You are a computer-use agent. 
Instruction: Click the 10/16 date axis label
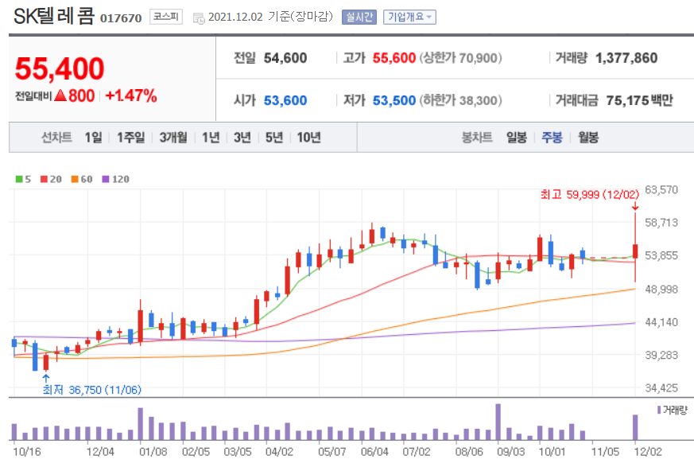[26, 452]
